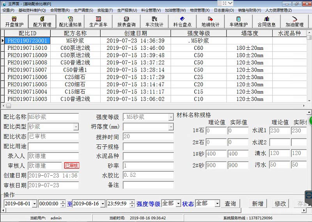Open the 加油管理(W) menu
The image size is (312, 222).
coord(175,10)
